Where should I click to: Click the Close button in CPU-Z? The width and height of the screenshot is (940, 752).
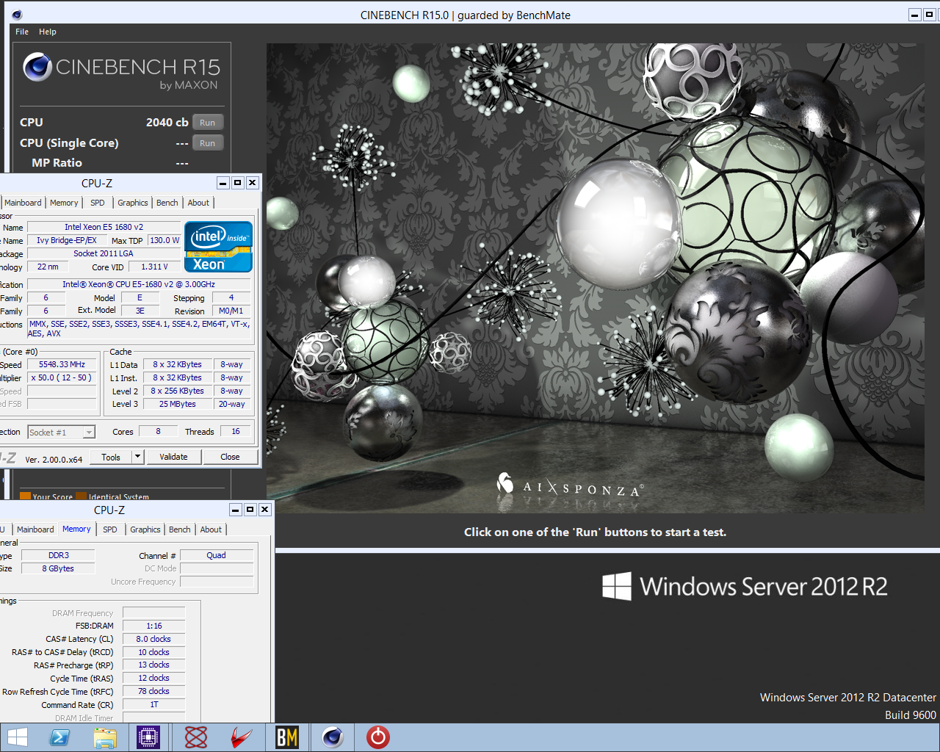(x=230, y=457)
